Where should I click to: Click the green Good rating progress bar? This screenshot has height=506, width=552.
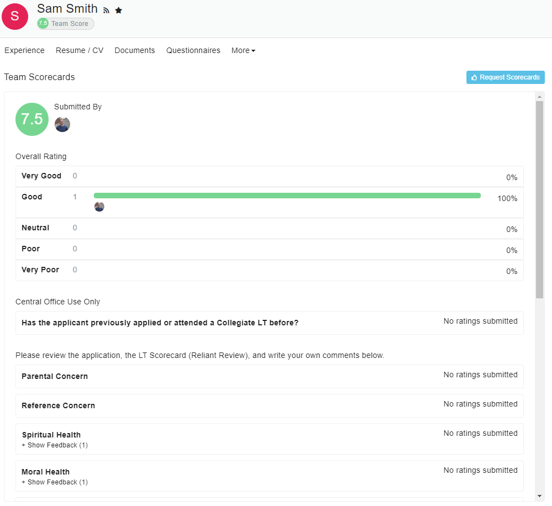(x=287, y=196)
